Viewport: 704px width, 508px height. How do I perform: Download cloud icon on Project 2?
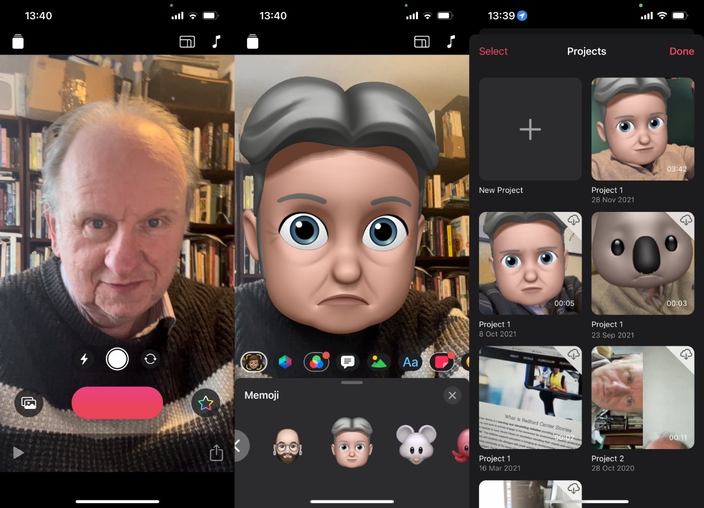[686, 354]
